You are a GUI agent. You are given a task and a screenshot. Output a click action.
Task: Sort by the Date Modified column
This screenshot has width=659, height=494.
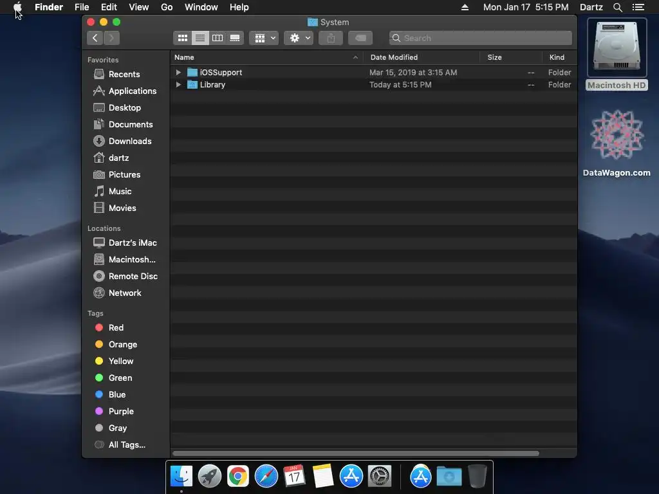[x=422, y=57]
